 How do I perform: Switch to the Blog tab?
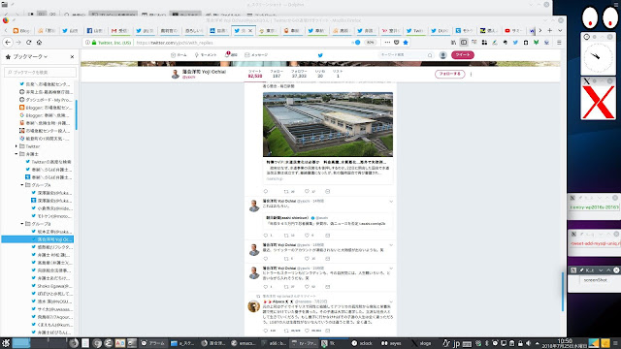click(x=21, y=30)
